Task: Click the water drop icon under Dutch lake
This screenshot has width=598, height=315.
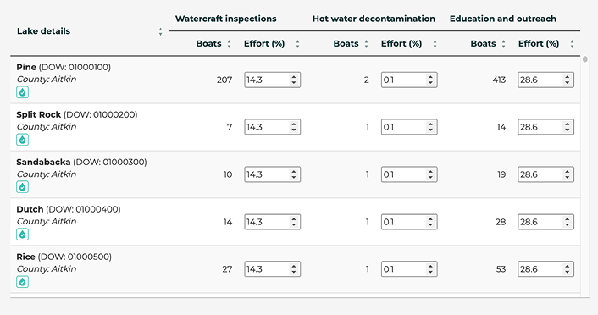Action: point(23,235)
